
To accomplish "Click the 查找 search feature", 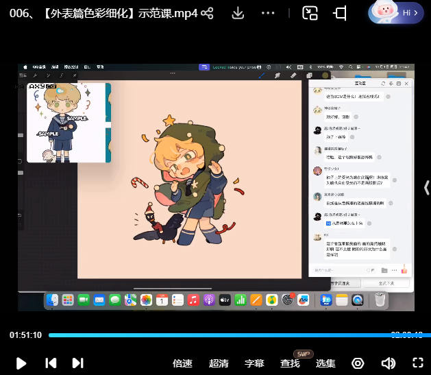I will [290, 363].
